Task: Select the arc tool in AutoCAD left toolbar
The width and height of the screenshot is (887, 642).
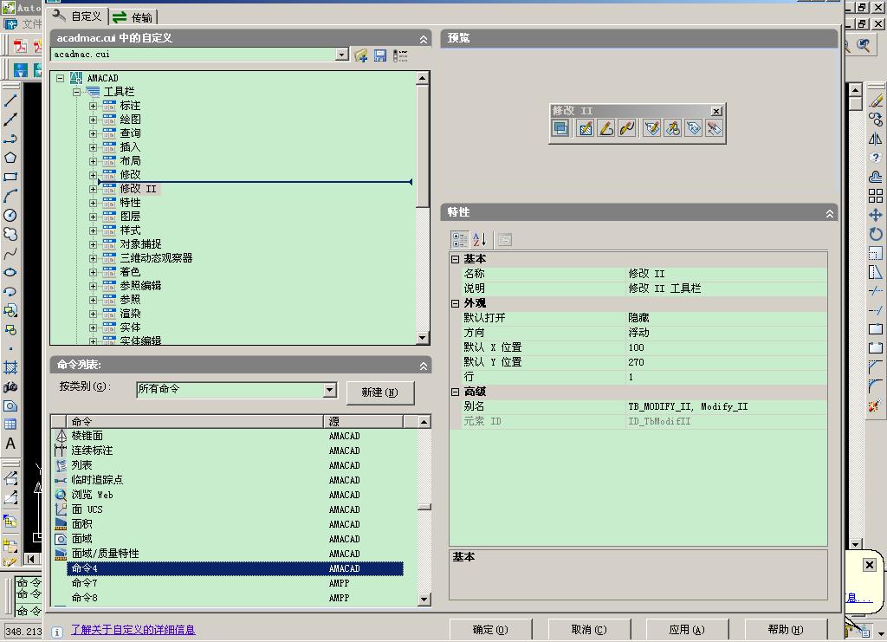Action: click(x=10, y=197)
